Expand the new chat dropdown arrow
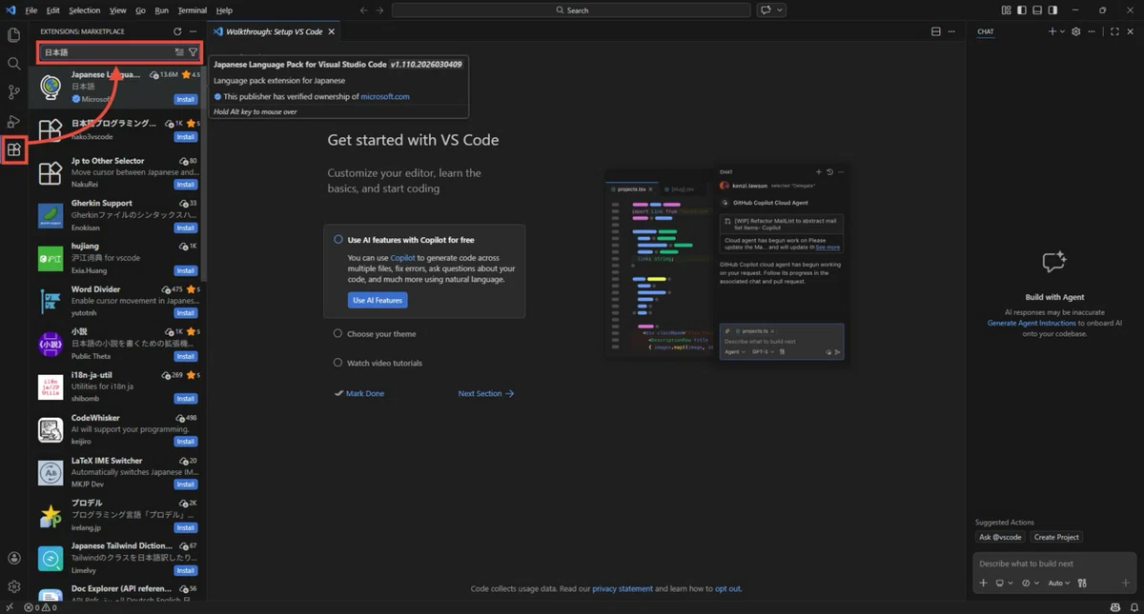 (1063, 31)
